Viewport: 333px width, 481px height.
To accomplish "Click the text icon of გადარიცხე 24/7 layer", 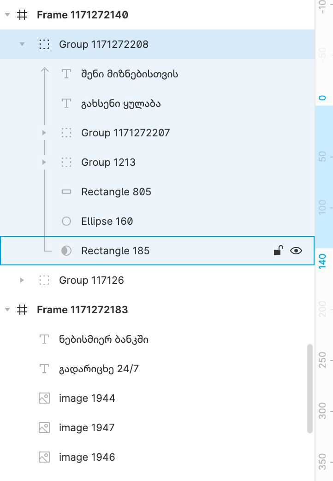I will (x=44, y=369).
